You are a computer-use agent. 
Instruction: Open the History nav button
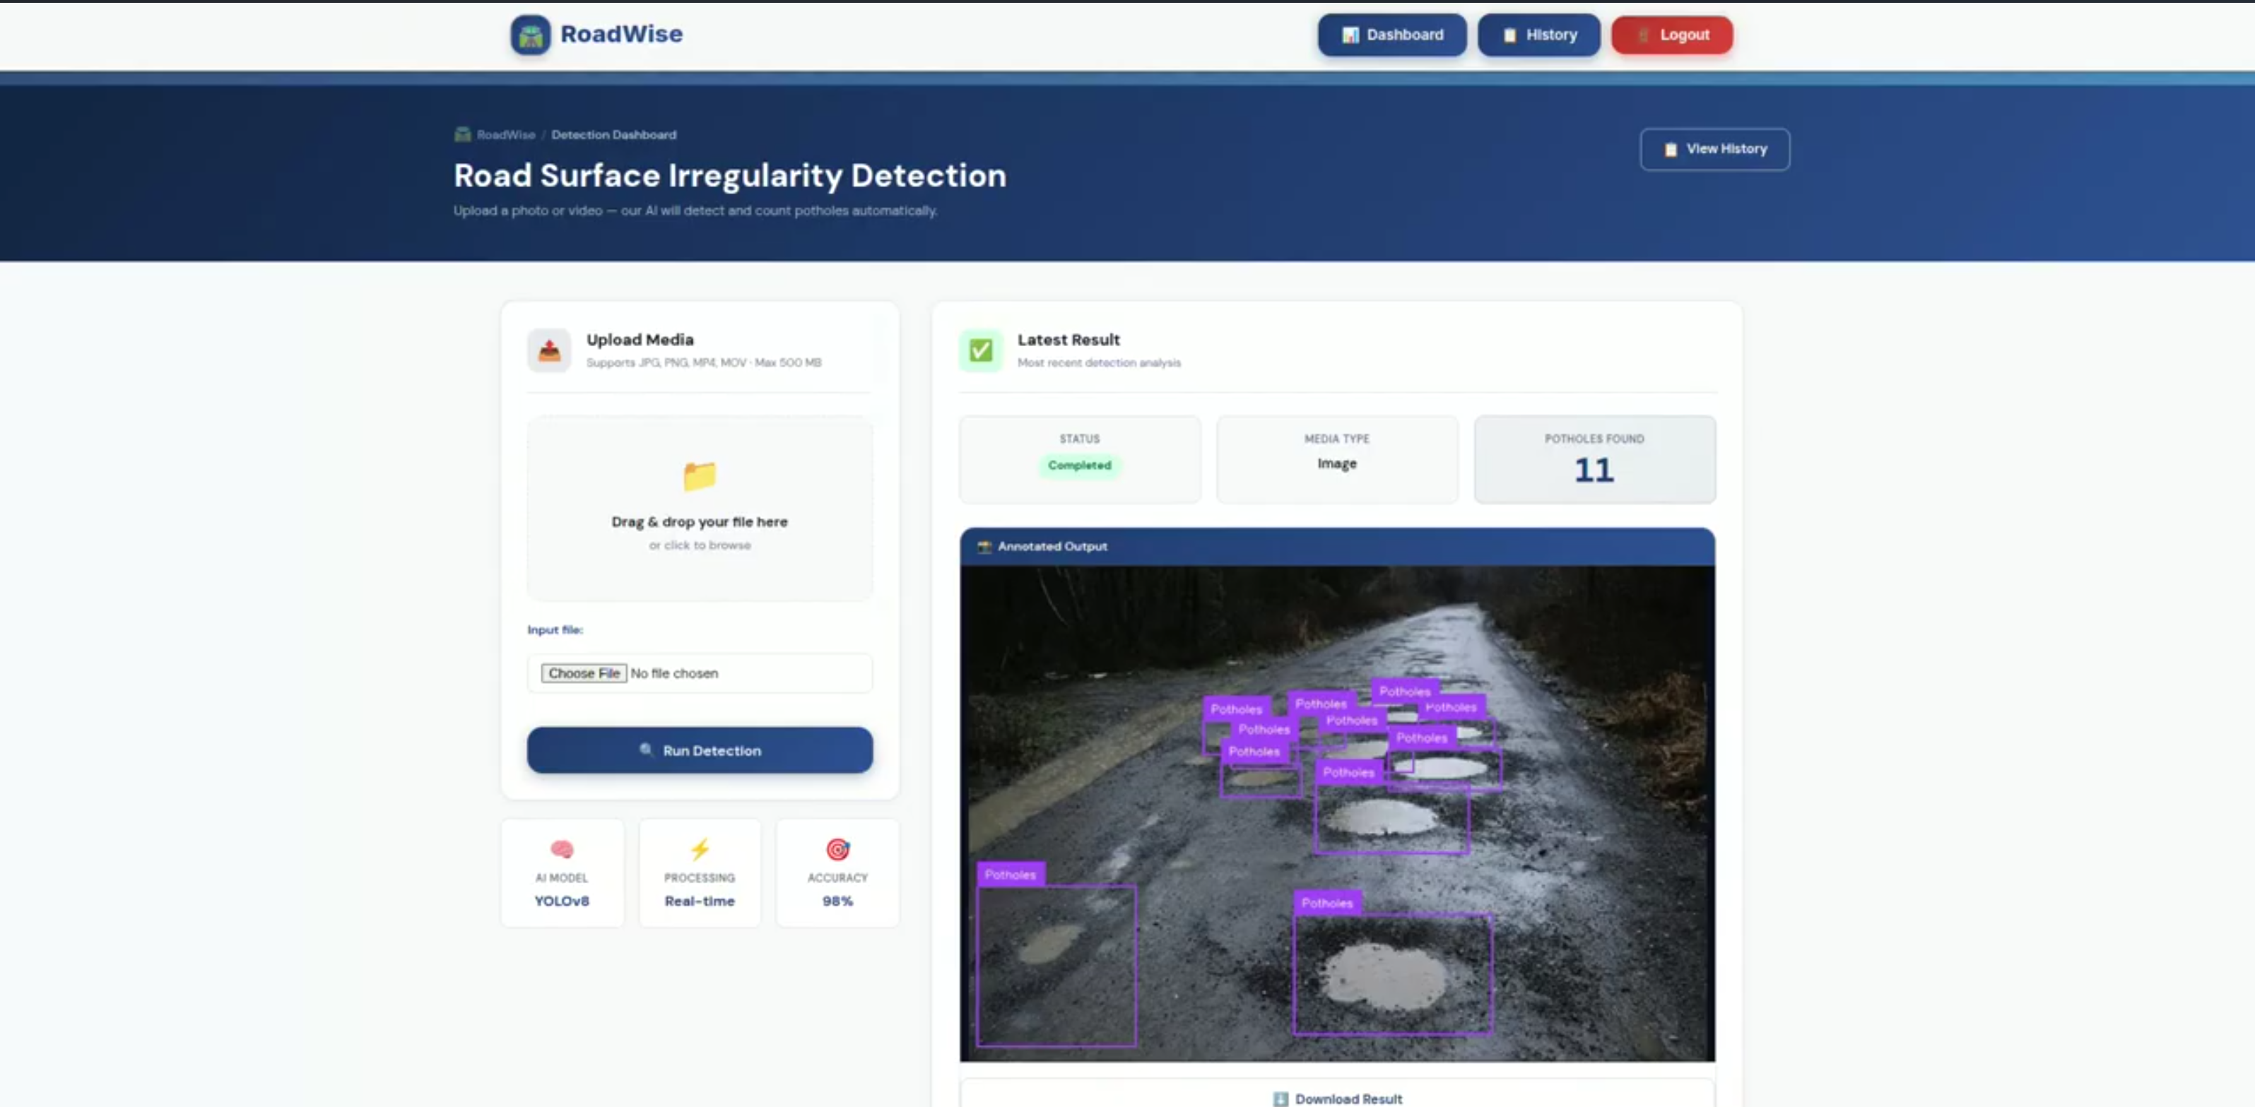pos(1539,35)
